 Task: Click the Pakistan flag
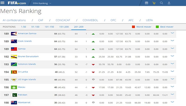tap(14, 95)
